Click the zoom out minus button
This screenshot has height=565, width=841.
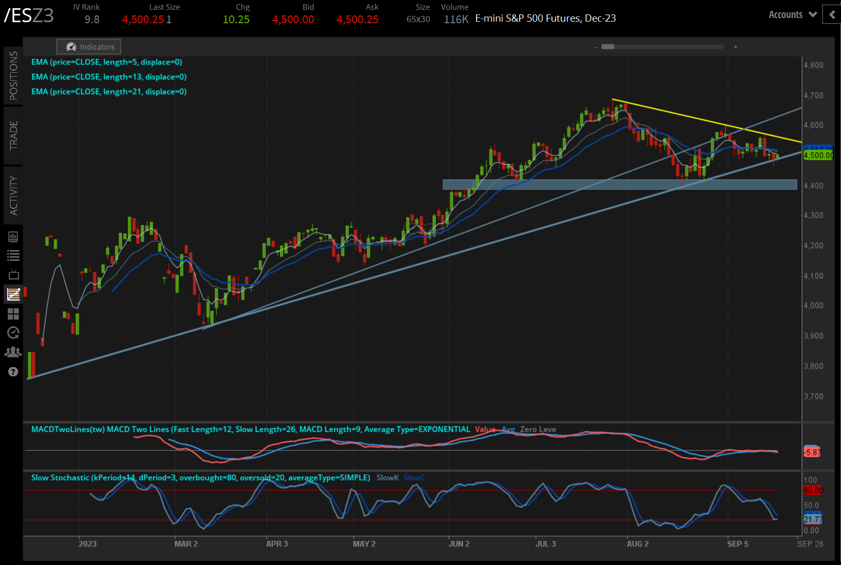pos(596,47)
